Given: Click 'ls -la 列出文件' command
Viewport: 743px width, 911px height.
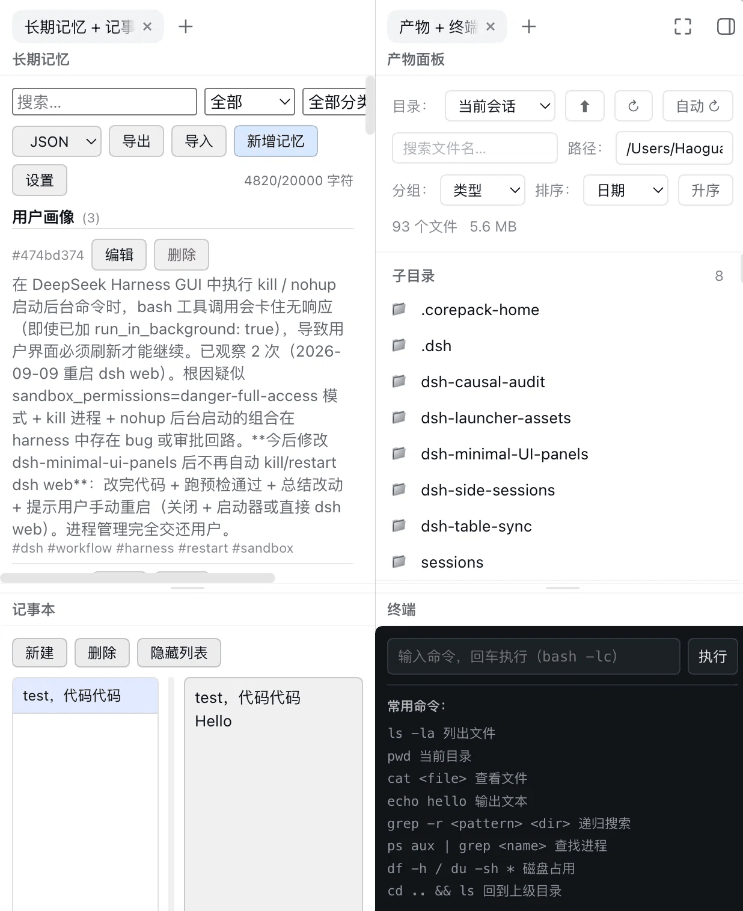Looking at the screenshot, I should tap(441, 733).
